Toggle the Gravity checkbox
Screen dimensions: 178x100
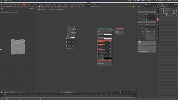140,42
